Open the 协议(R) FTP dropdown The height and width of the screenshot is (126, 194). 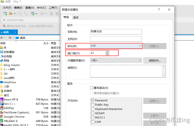pyautogui.click(x=116, y=46)
